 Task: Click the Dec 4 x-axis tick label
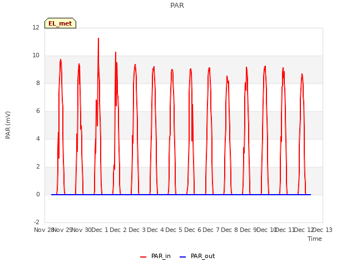pyautogui.click(x=156, y=230)
